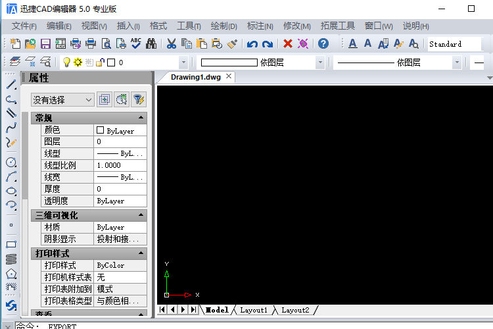This screenshot has width=493, height=329.
Task: Click the color control white swatch
Action: coord(229,63)
